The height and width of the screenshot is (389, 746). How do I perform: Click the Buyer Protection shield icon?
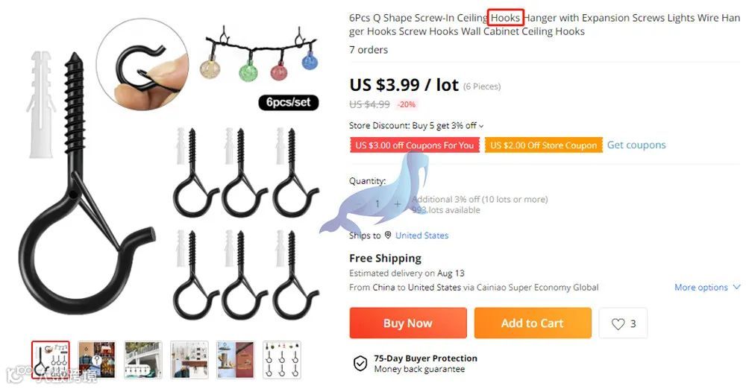coord(360,364)
